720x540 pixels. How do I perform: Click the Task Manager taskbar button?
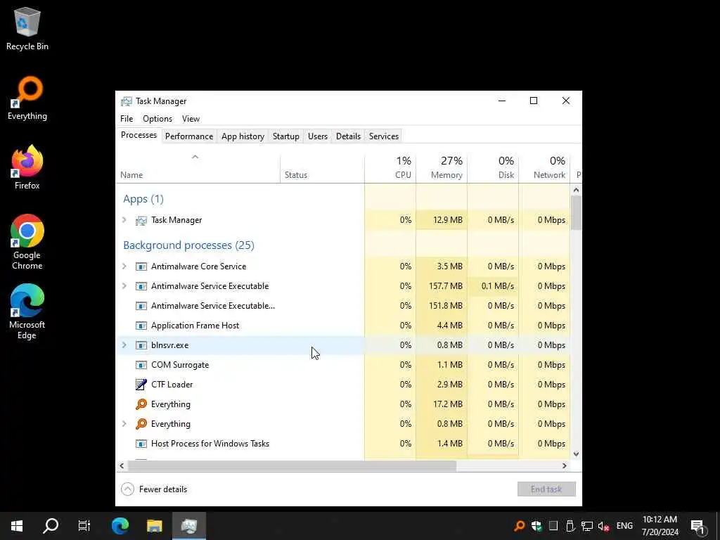(x=188, y=526)
